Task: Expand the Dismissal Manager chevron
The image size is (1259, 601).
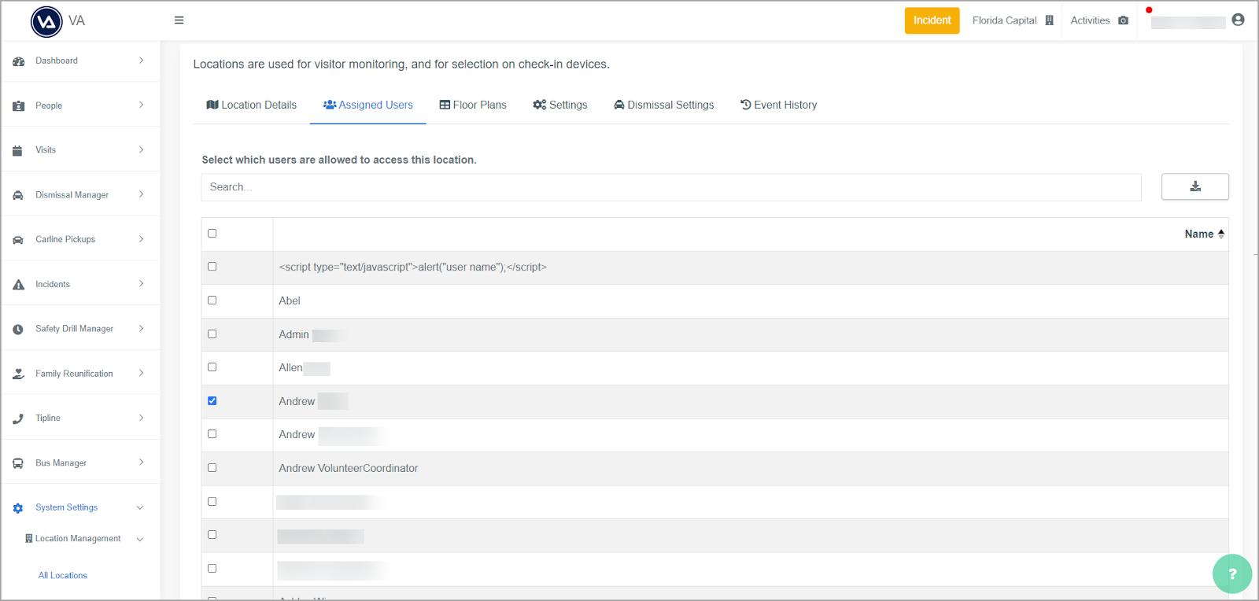Action: [142, 194]
